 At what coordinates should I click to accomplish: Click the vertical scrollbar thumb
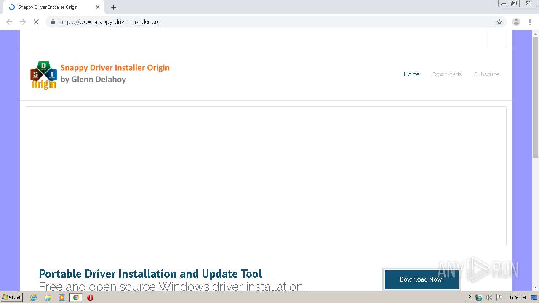pyautogui.click(x=535, y=98)
